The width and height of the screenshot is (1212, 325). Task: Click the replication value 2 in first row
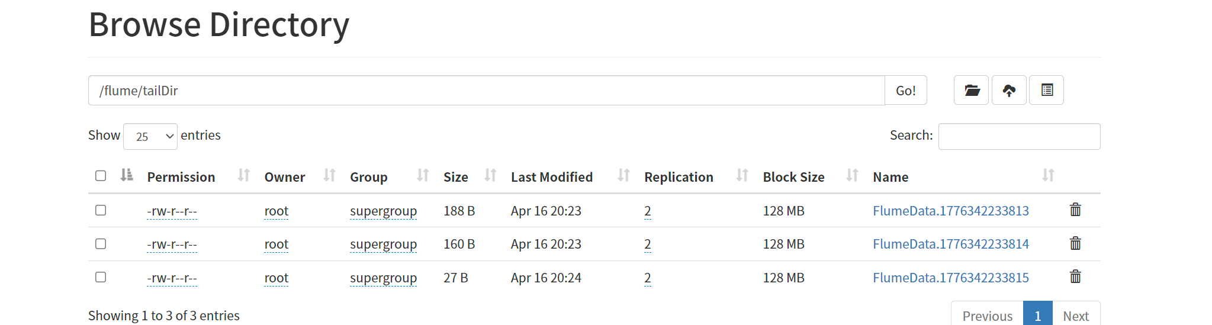647,211
